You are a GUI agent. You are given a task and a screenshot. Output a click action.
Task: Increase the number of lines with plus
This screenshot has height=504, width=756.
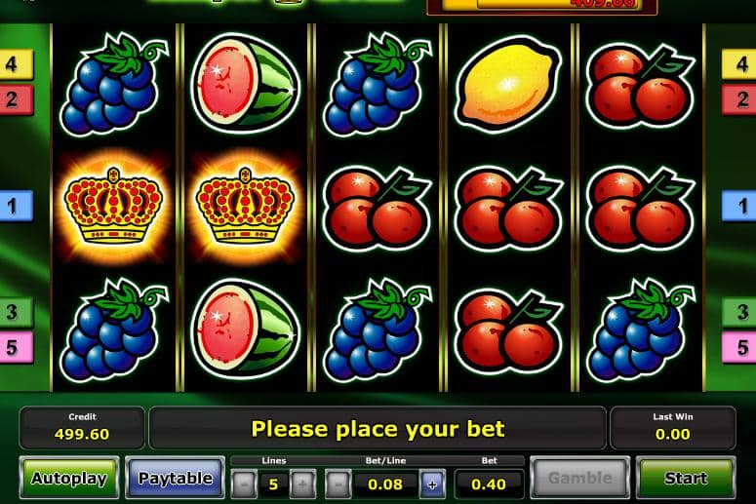tap(302, 484)
